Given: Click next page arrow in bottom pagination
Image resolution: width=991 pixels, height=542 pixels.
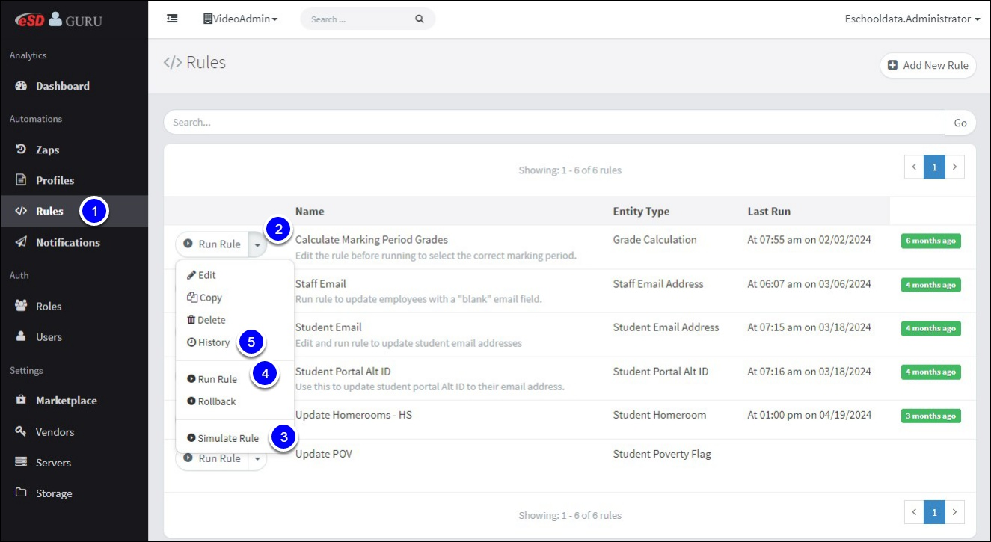Looking at the screenshot, I should 955,512.
